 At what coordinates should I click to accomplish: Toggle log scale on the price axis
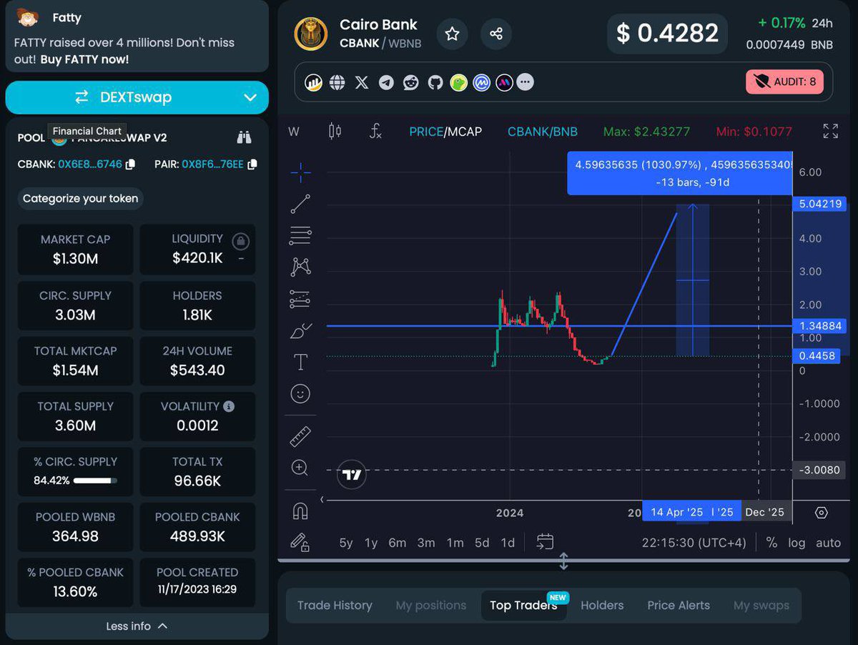pyautogui.click(x=797, y=543)
